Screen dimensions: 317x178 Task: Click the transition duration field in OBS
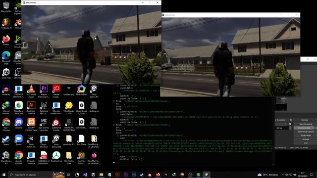(282, 128)
